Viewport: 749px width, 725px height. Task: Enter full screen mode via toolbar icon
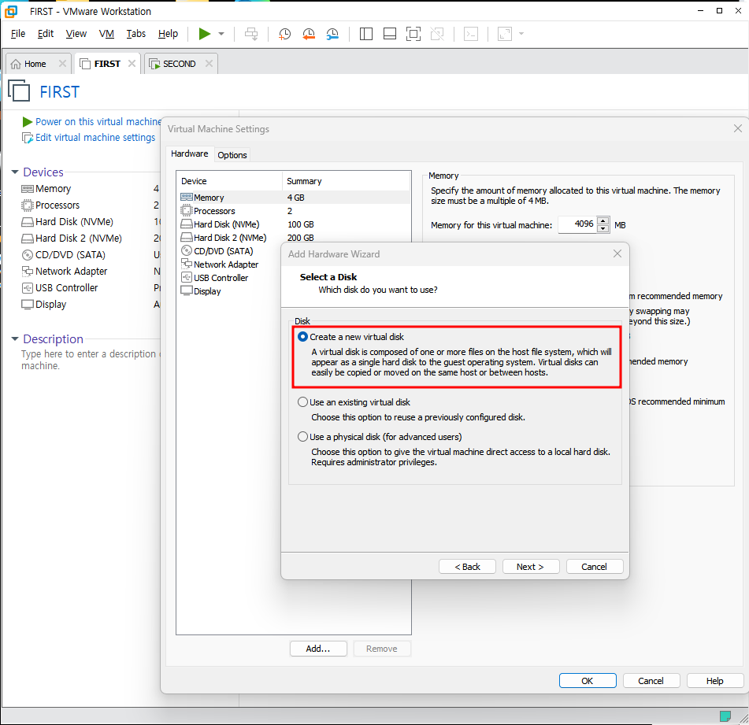413,34
